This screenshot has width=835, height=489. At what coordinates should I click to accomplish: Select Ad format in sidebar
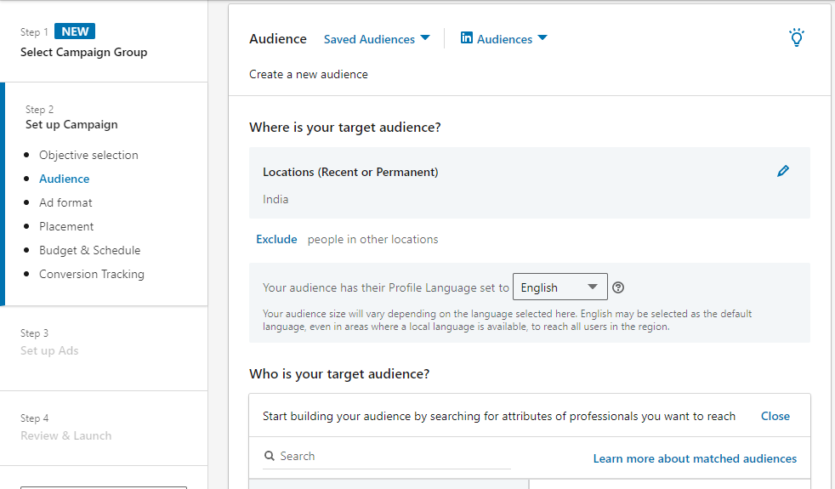65,202
